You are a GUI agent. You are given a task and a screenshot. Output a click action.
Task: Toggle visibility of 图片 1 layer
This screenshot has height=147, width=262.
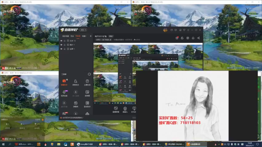coord(61,45)
